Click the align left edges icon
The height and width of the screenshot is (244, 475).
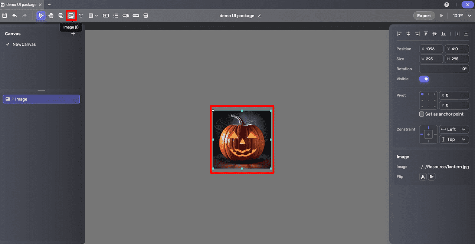pos(400,34)
